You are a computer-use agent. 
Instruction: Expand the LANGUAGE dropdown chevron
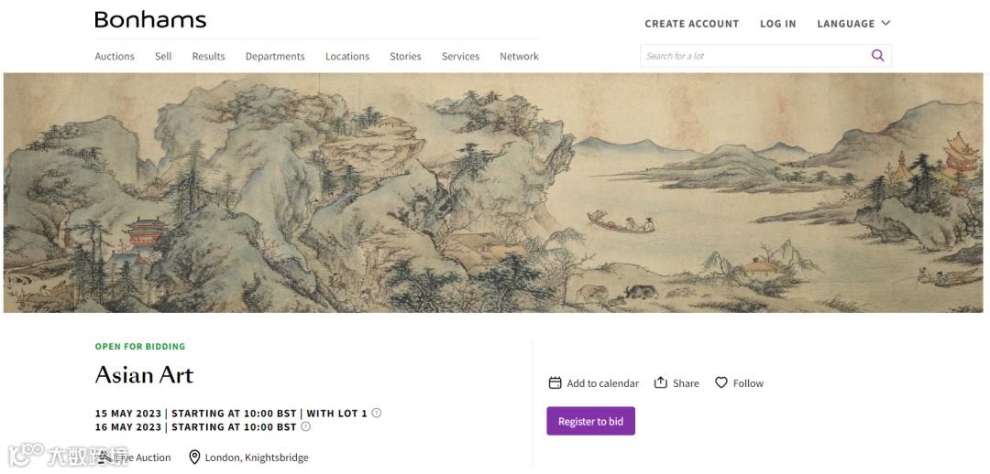tap(885, 23)
